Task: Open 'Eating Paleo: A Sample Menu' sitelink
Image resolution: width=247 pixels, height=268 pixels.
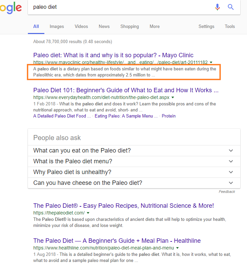Action: 126,116
